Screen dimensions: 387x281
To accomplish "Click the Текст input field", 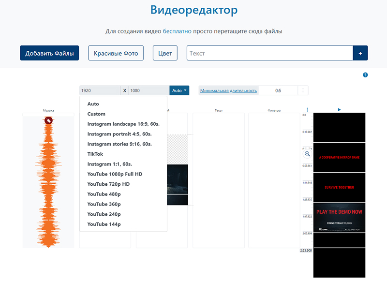I will point(269,53).
